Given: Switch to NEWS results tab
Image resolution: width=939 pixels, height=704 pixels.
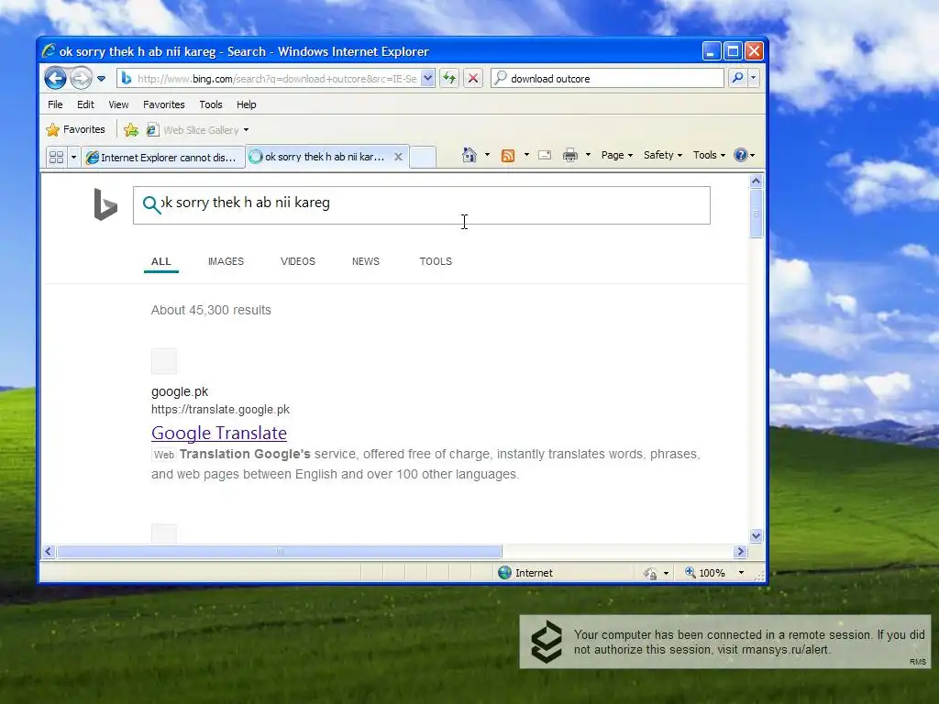Looking at the screenshot, I should (x=366, y=261).
